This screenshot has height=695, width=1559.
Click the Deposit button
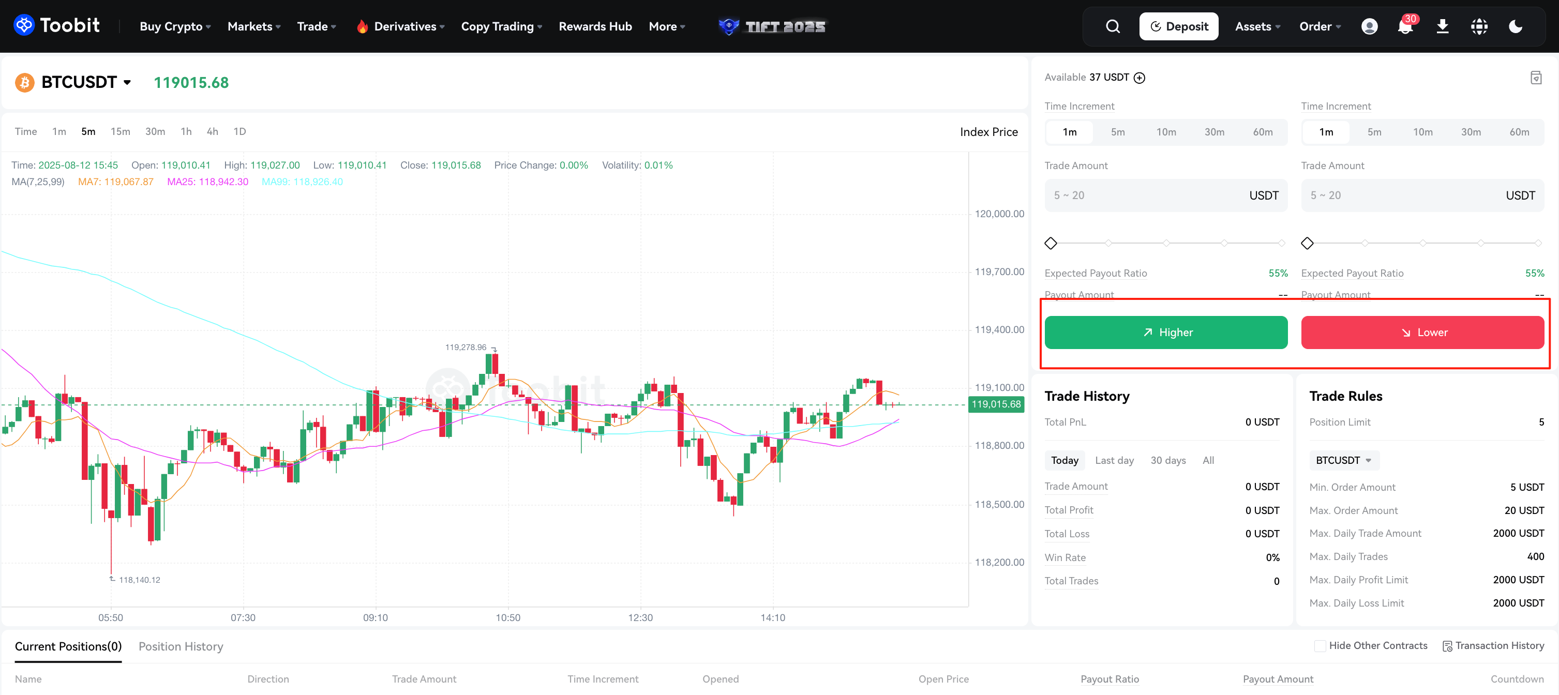pos(1178,26)
